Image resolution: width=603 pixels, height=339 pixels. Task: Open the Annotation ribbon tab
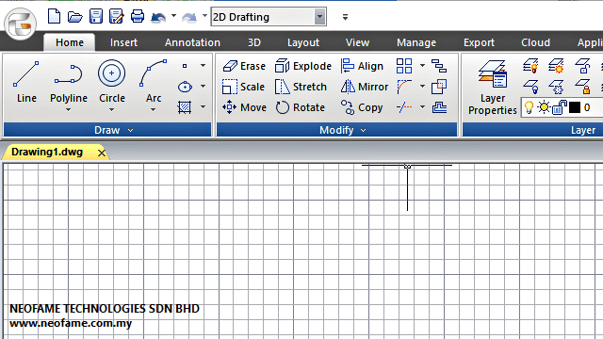pos(192,42)
